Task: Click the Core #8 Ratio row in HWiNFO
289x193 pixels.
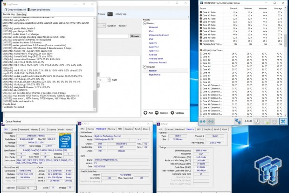Action: (241, 34)
